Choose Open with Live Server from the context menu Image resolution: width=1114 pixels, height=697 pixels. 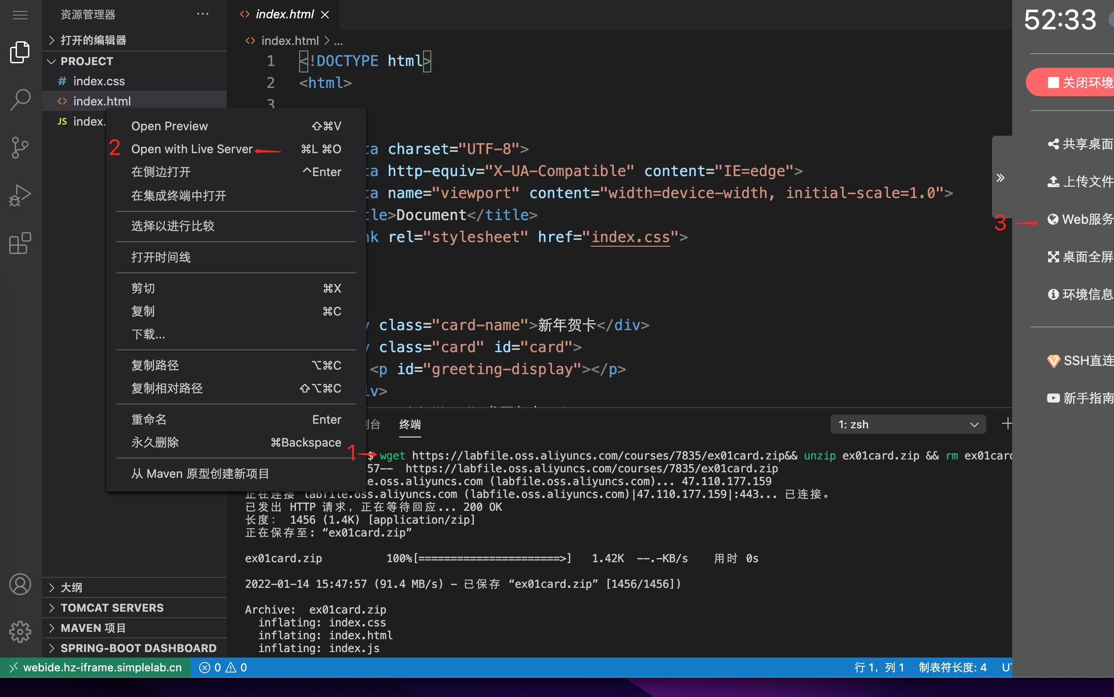click(191, 149)
